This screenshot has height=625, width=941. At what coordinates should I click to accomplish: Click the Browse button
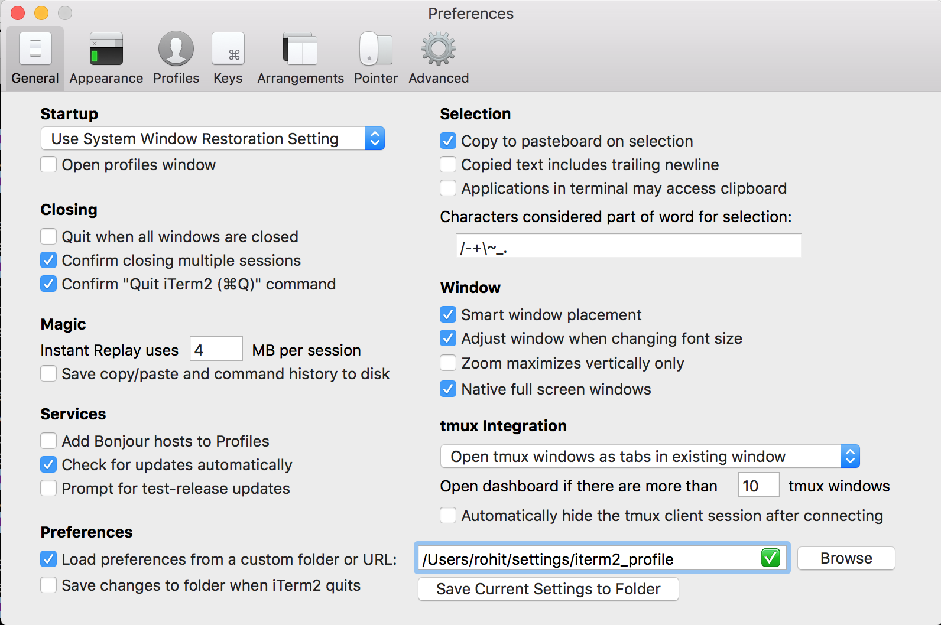coord(846,558)
